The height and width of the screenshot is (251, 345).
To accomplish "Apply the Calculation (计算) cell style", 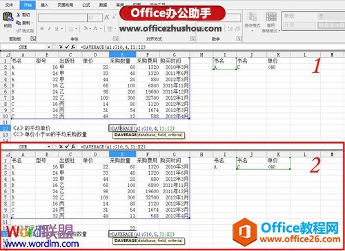I will pos(299,25).
